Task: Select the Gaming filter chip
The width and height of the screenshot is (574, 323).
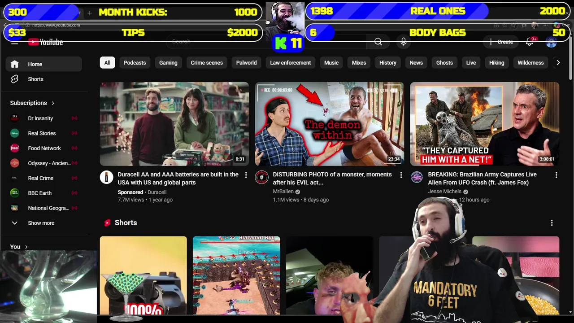Action: [168, 63]
